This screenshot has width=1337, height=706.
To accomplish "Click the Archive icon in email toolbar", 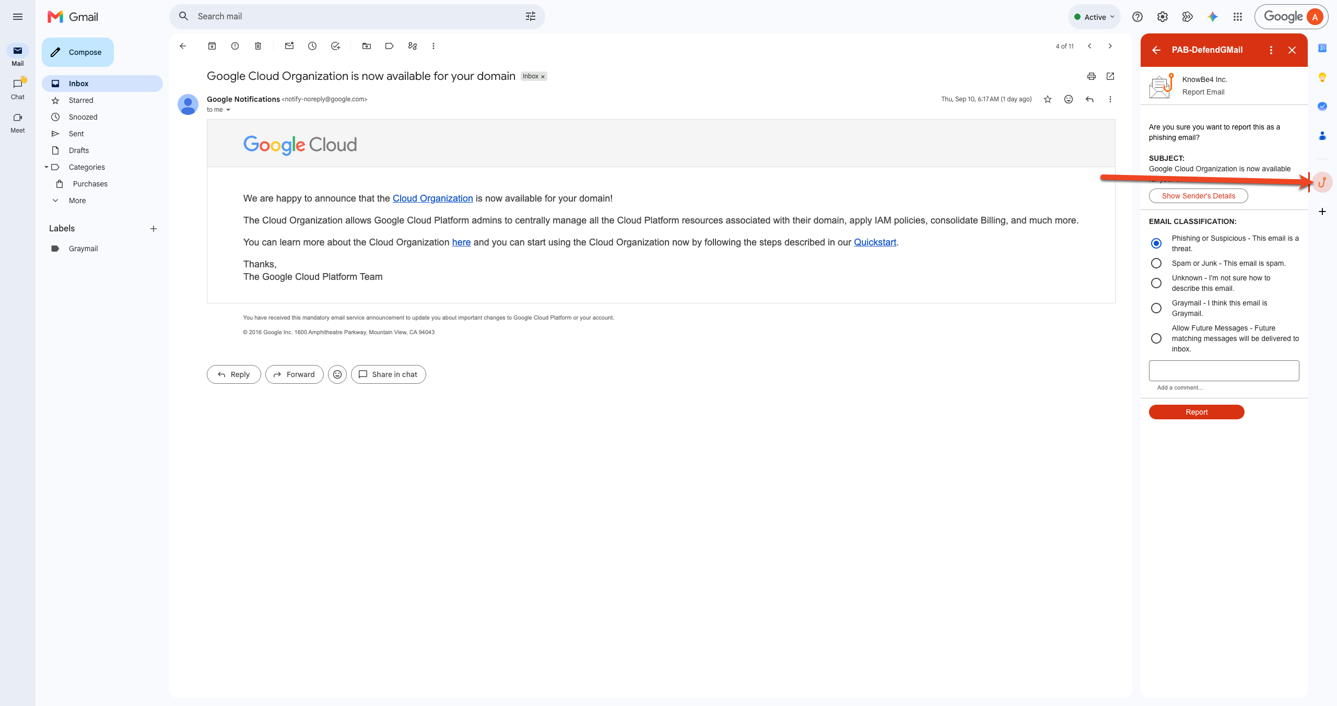I will coord(212,46).
